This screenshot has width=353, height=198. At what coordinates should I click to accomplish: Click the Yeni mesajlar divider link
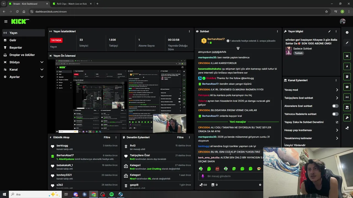(x=238, y=122)
